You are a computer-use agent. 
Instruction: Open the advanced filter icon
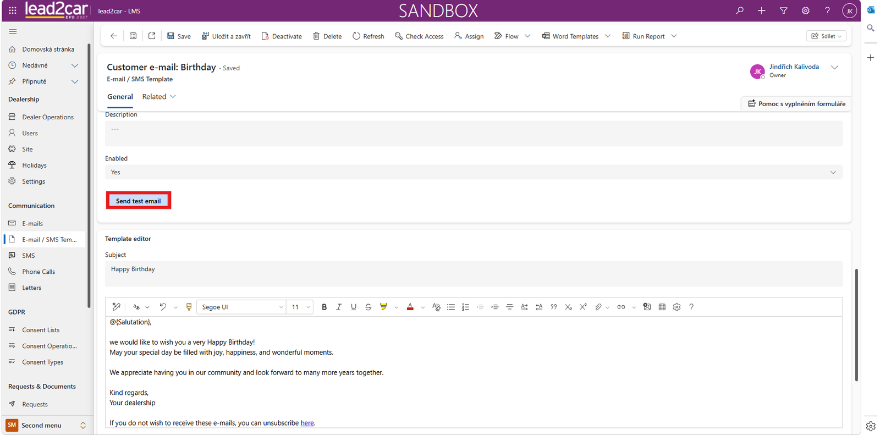coord(784,10)
